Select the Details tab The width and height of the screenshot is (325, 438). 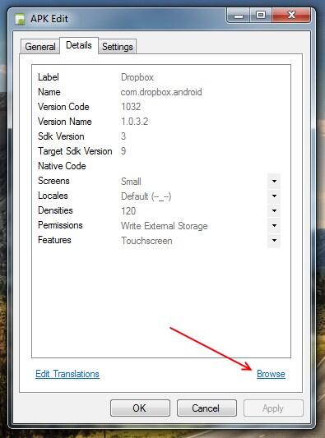pos(79,45)
